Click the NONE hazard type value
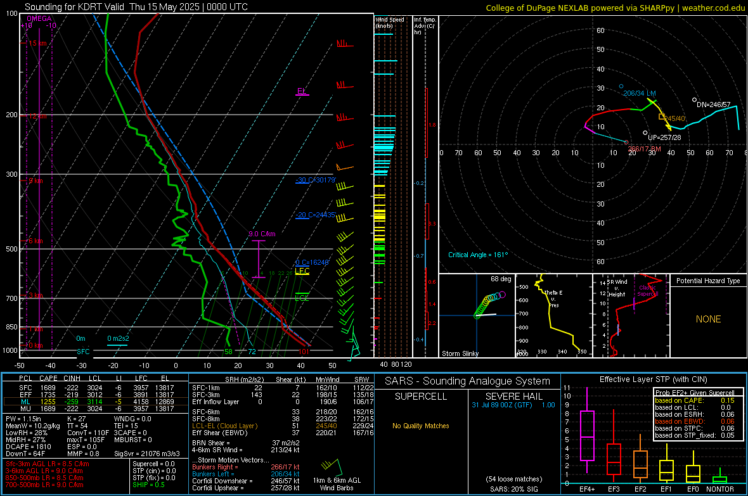 click(x=708, y=319)
